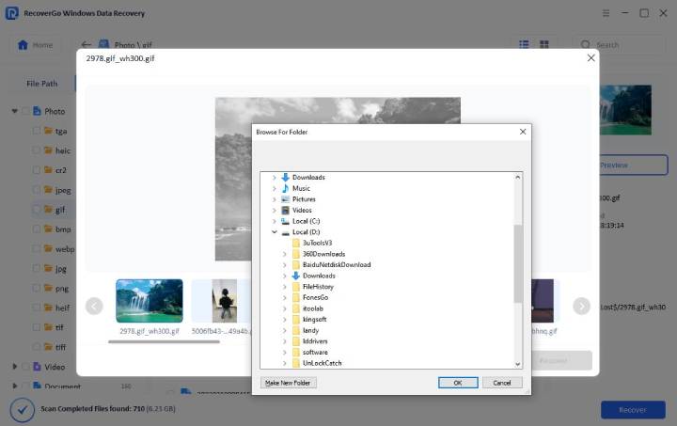Viewport: 677px width, 426px height.
Task: Close the 2978.gif_wh300.gif preview dialog
Action: point(590,58)
